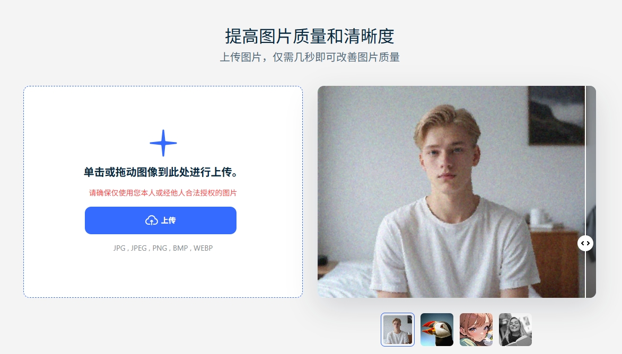Click the left arrow in the slider handle
The width and height of the screenshot is (622, 354).
[x=583, y=243]
